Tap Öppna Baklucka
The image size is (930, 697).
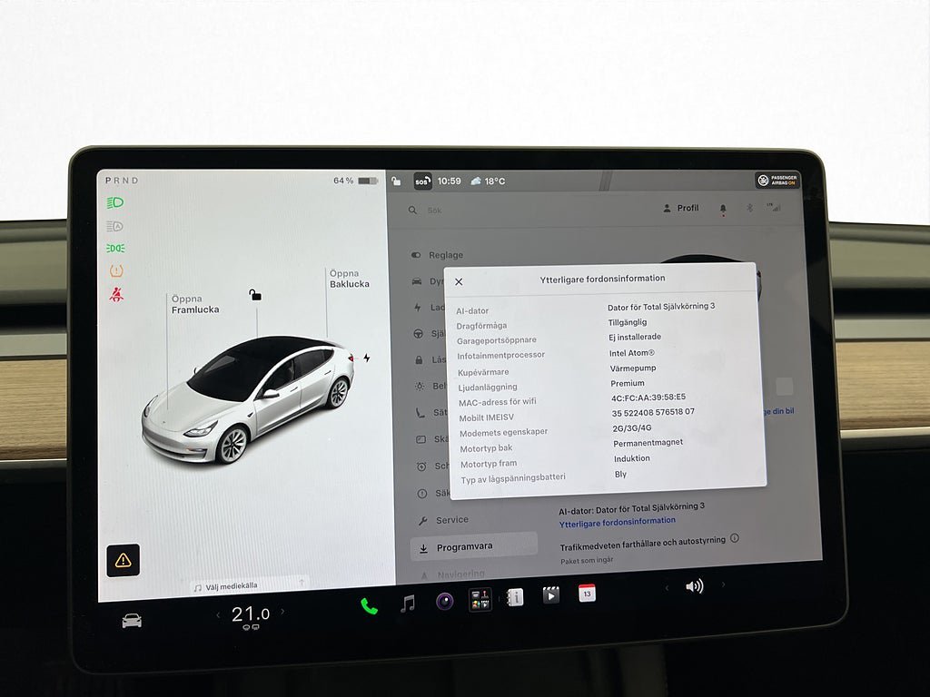coord(350,279)
